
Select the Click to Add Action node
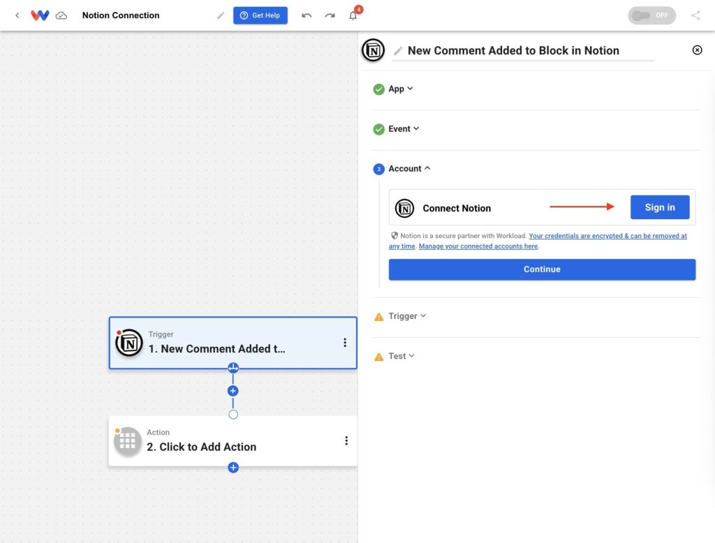(233, 441)
